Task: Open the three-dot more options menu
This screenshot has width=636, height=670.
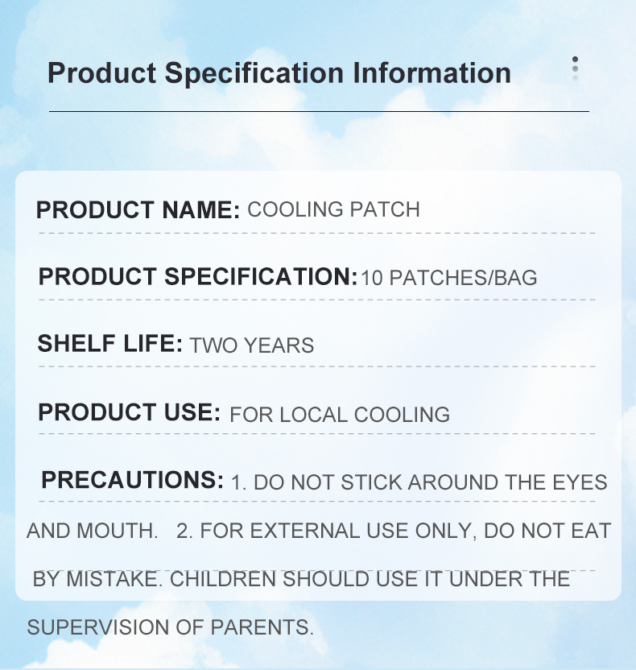Action: click(575, 69)
